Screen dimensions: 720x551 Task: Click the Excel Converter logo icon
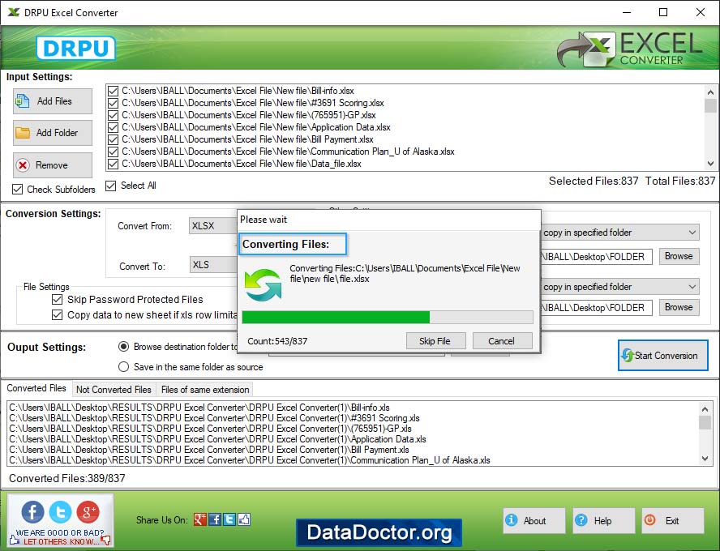coord(586,49)
